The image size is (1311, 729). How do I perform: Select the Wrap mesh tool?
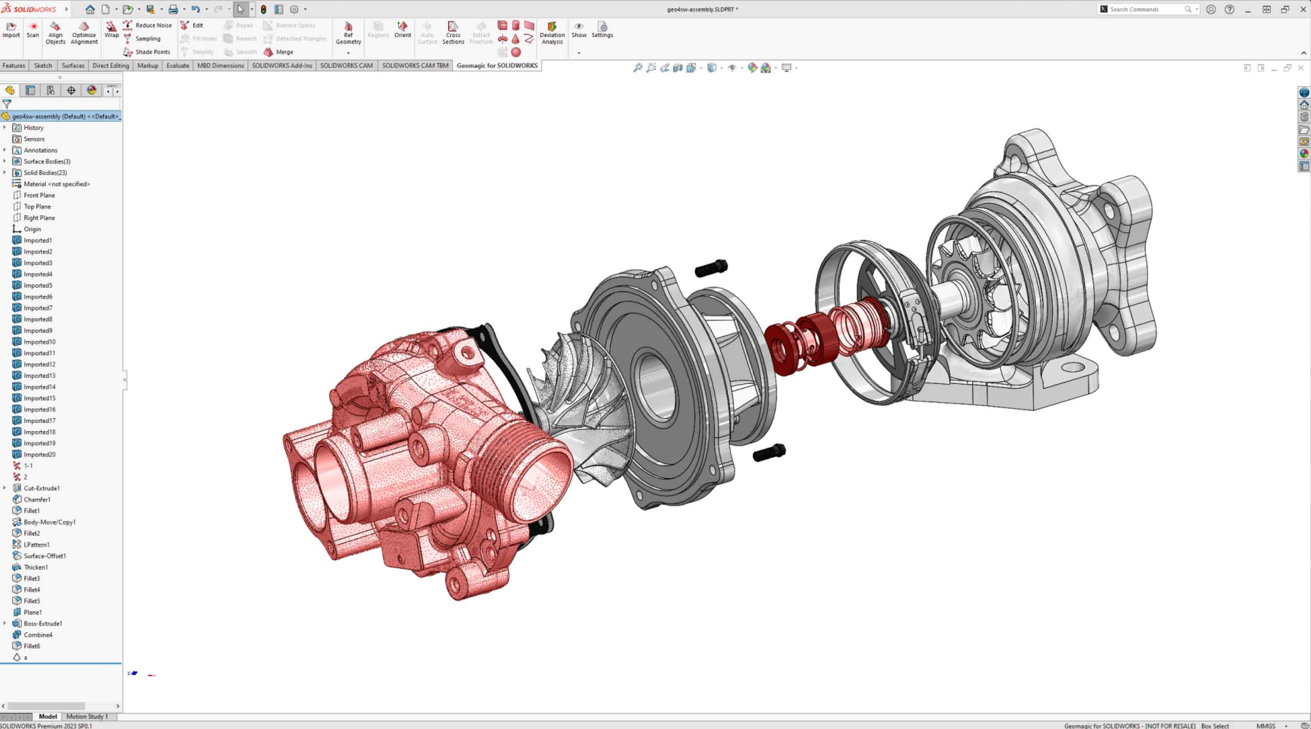[111, 26]
